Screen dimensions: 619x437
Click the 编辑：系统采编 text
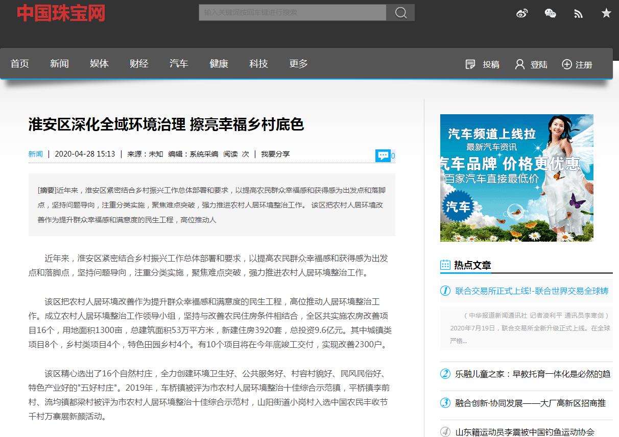click(x=193, y=154)
